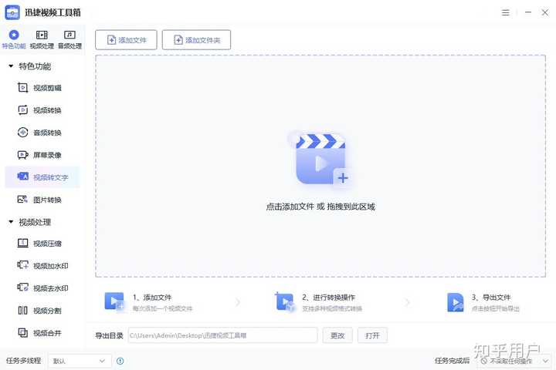The width and height of the screenshot is (556, 370).
Task: Open the hamburger menu in title bar
Action: (506, 13)
